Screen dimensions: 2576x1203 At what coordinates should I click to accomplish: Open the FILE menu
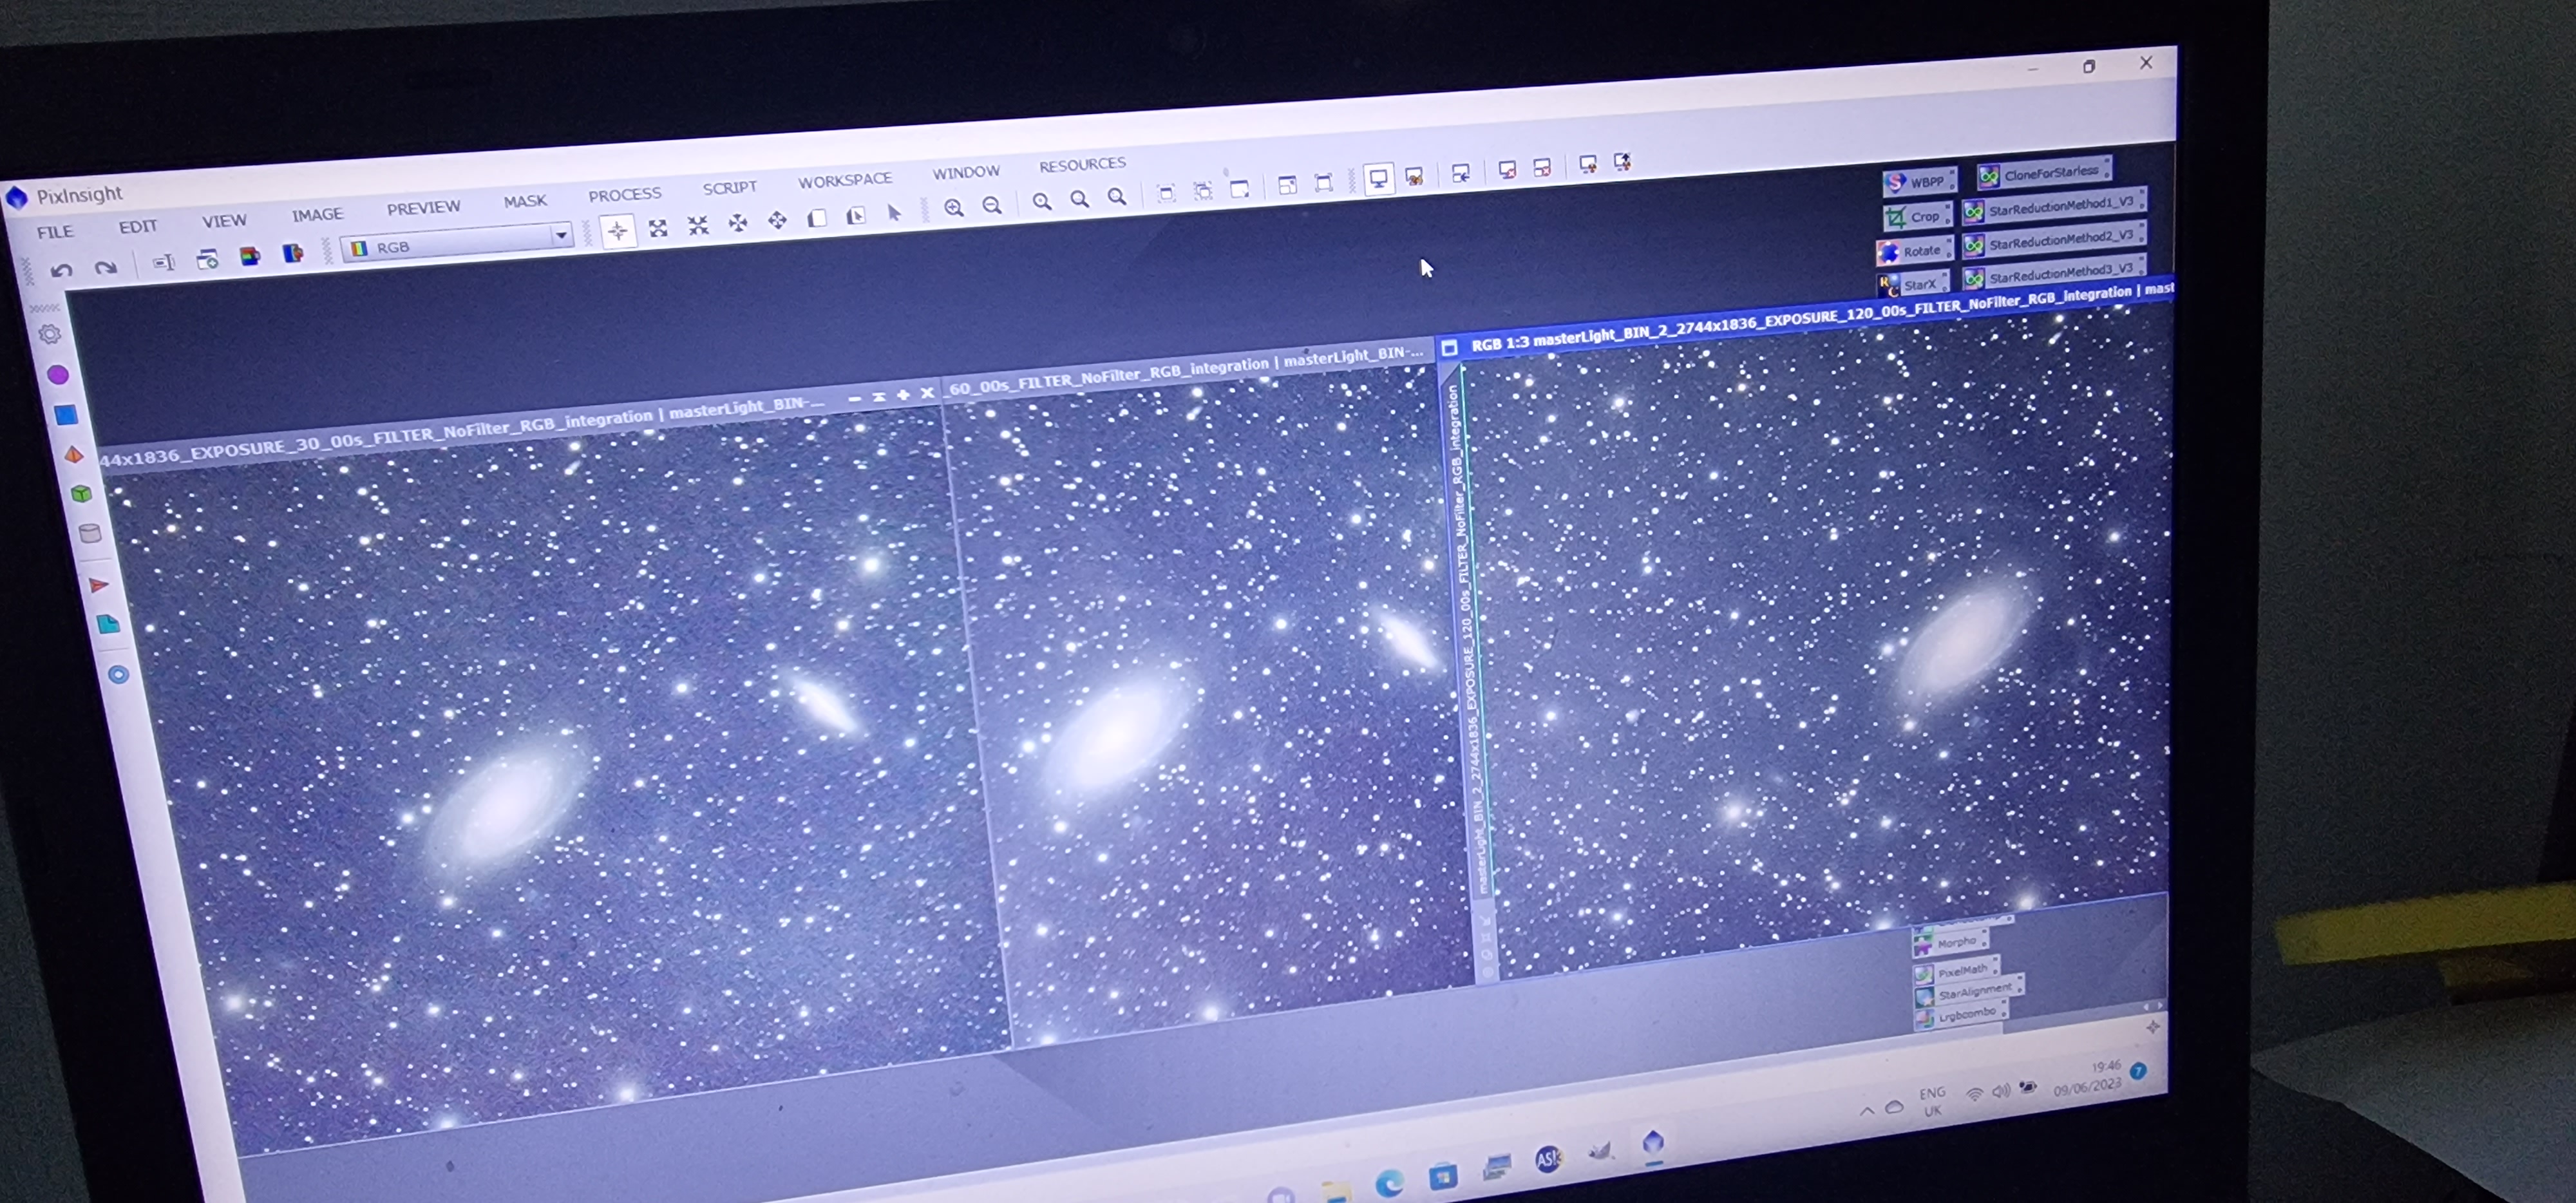click(x=55, y=232)
